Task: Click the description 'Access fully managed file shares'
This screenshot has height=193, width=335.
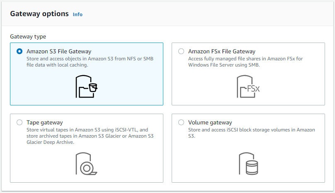Action: [245, 62]
